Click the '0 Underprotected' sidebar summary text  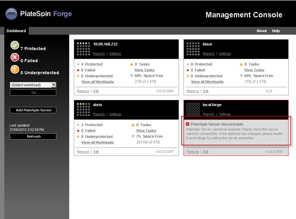[x=40, y=73]
